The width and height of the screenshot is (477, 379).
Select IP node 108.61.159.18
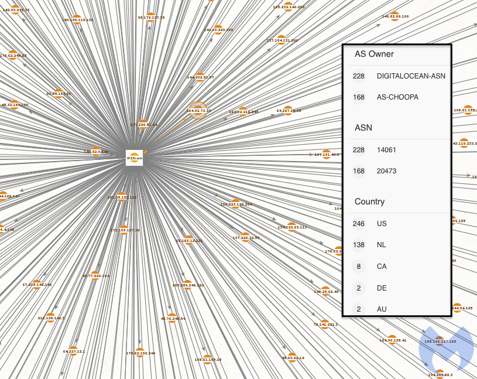pos(207,359)
